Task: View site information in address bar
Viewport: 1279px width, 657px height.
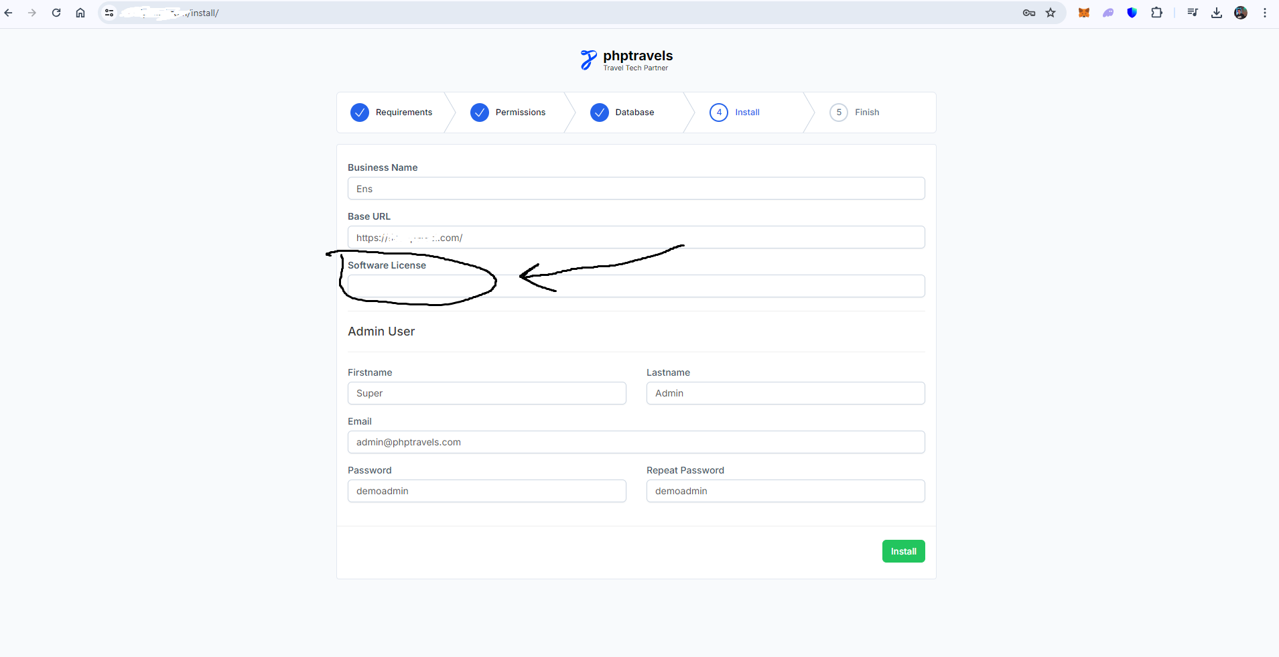Action: pos(109,13)
